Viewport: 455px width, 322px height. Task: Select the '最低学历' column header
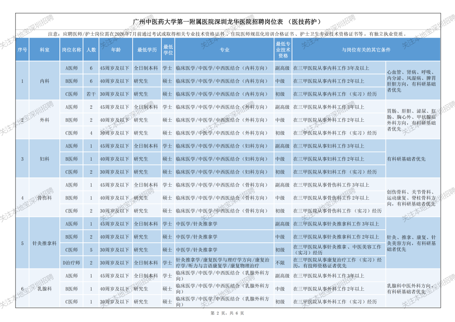[x=147, y=50]
